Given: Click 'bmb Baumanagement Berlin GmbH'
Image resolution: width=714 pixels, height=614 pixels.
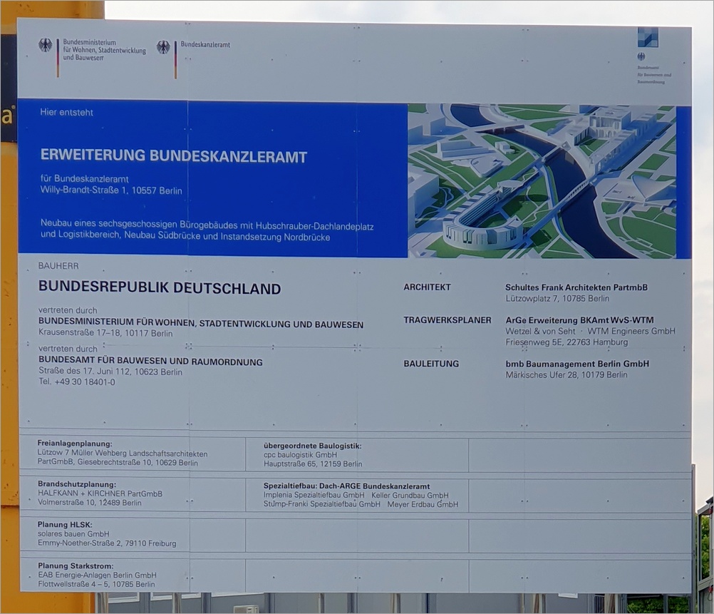Looking at the screenshot, I should coord(577,364).
